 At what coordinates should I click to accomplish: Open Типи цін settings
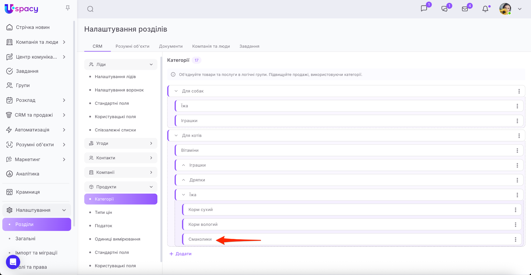[103, 213]
